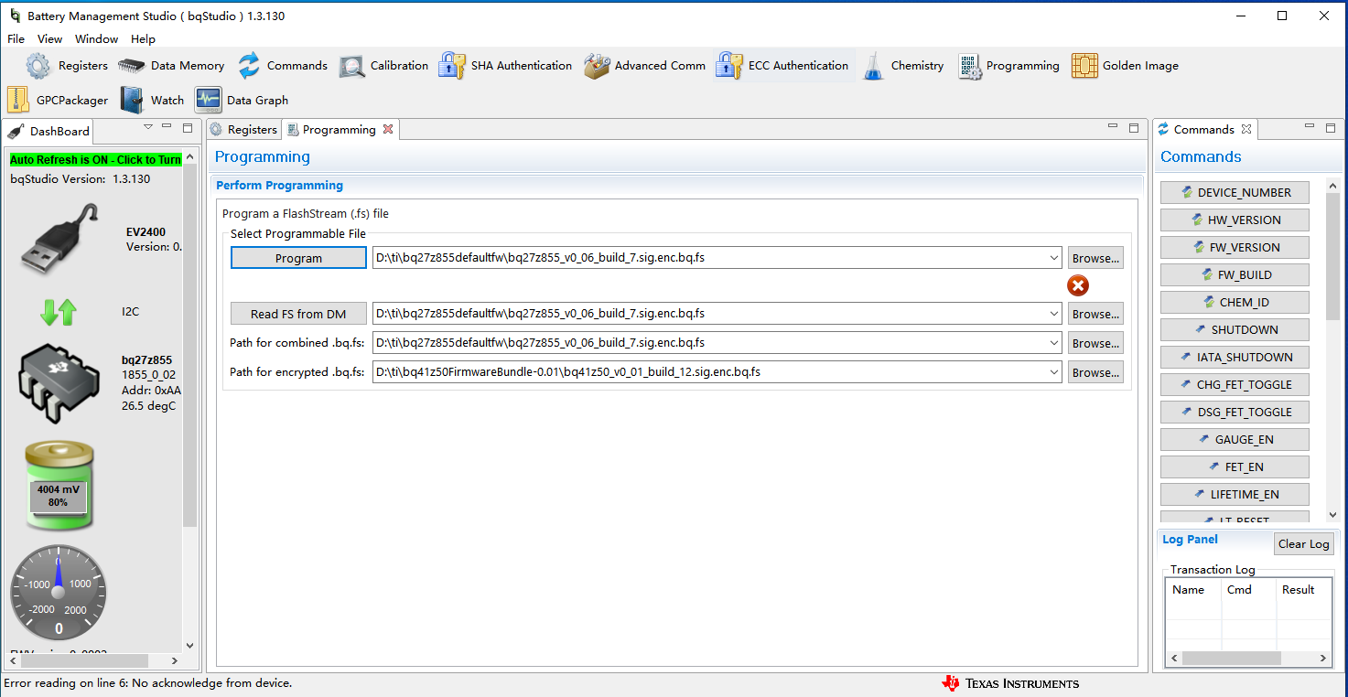The image size is (1348, 697).
Task: Click the bq27z855 chip icon
Action: (59, 384)
